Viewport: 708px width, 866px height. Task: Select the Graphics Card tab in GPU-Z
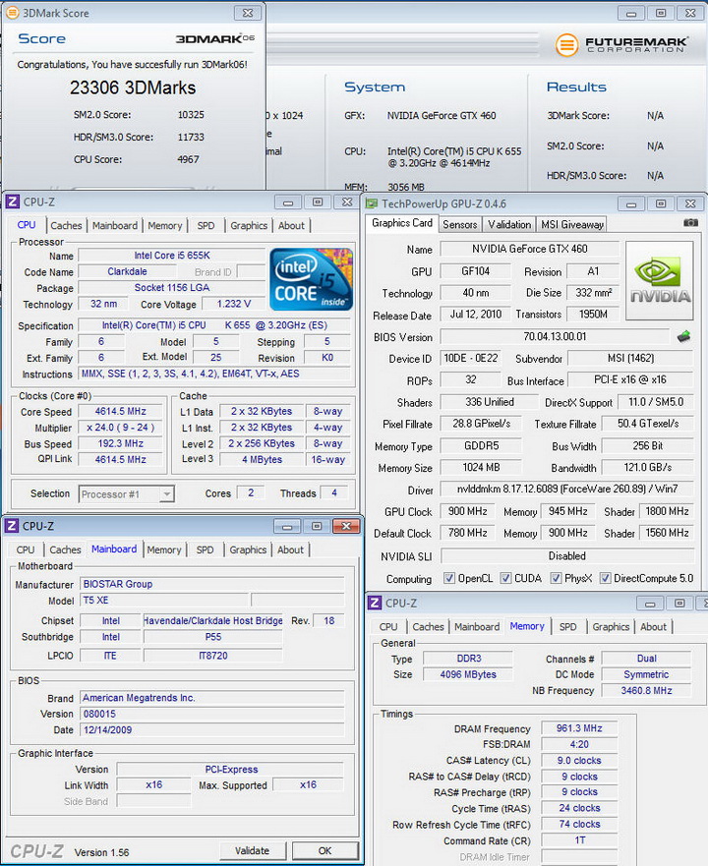[402, 222]
